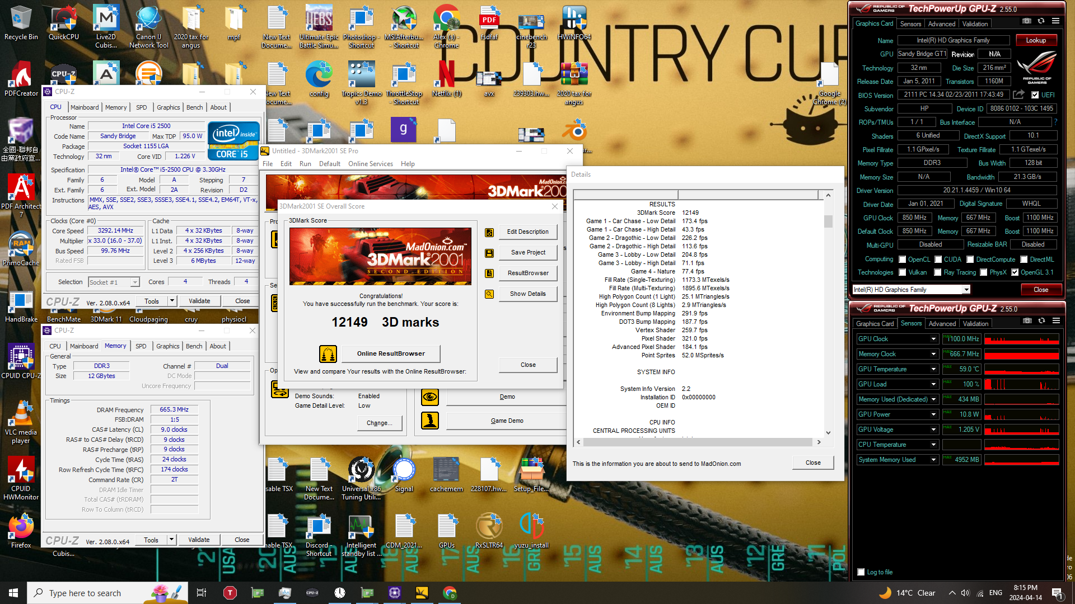Toggle the OpenGL 3.1 checkbox in GPU-Z
The width and height of the screenshot is (1075, 604).
click(x=1015, y=272)
